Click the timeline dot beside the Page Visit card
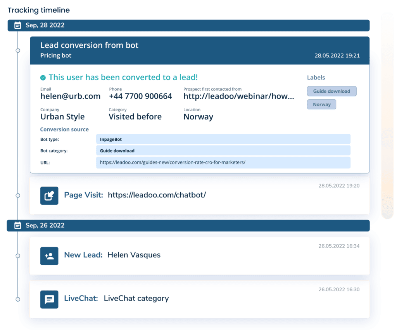Screen dimensions: 397x330 tap(17, 195)
